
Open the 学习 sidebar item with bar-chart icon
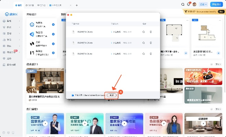click(x=9, y=40)
